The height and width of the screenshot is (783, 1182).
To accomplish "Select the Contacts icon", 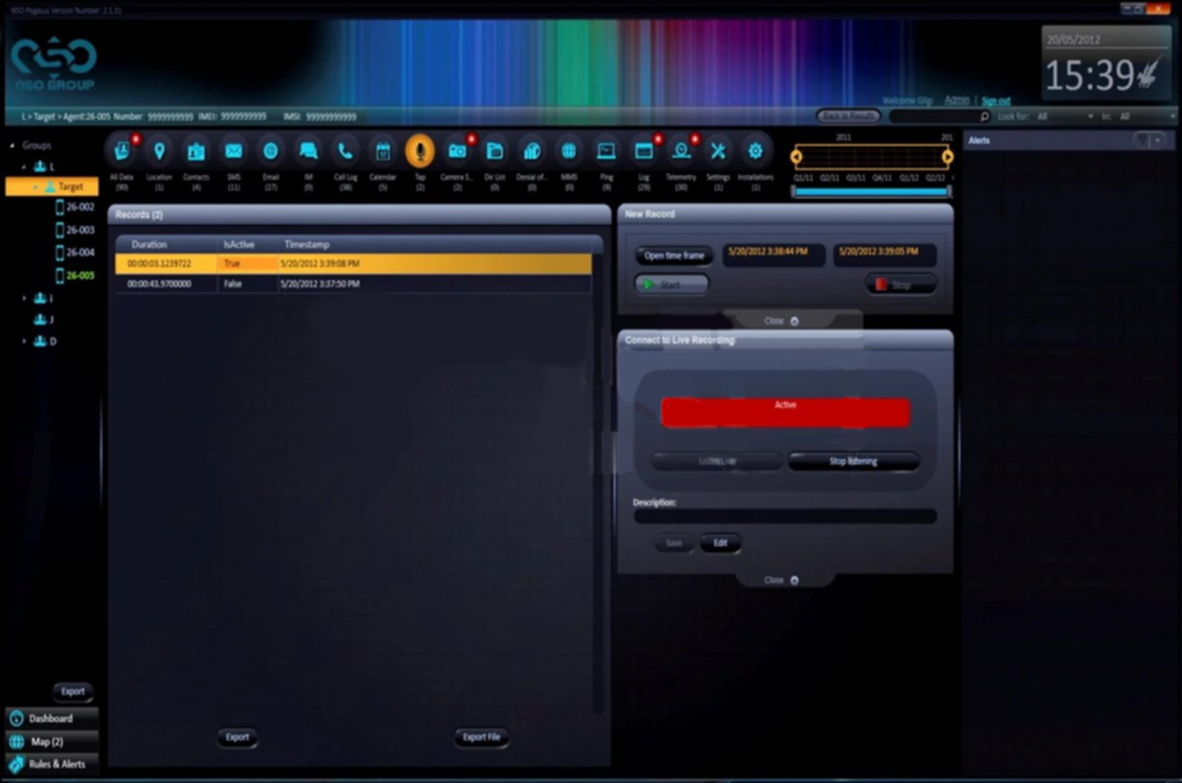I will coord(195,150).
